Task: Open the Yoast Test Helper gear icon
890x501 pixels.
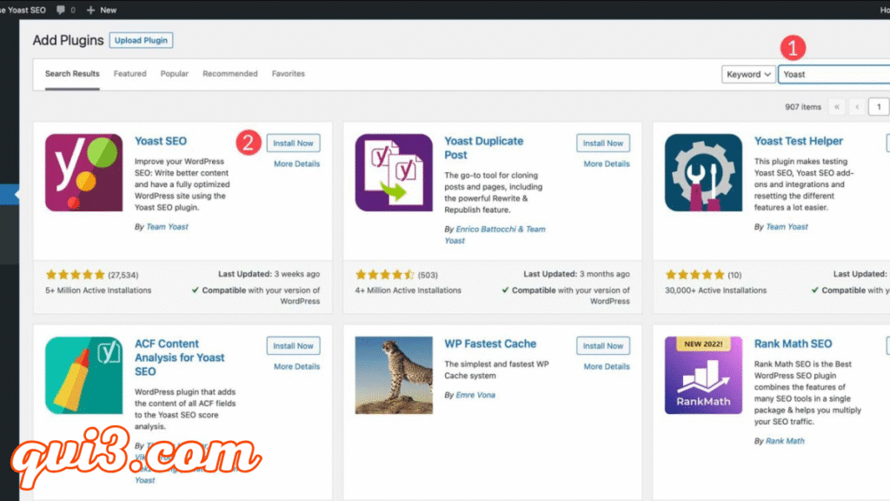Action: pos(703,173)
